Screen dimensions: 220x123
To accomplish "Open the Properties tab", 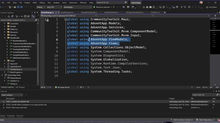I will [11, 115].
